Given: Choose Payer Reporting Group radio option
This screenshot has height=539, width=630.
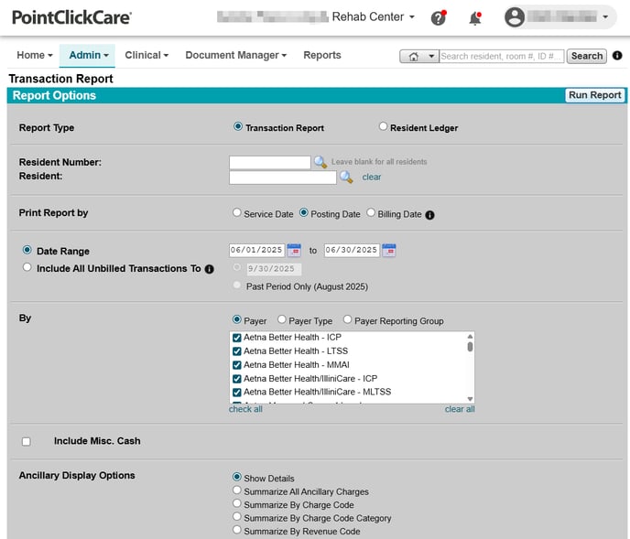Looking at the screenshot, I should point(347,319).
